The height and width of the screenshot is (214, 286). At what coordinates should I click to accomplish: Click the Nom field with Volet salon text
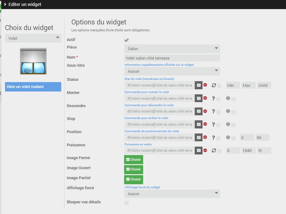pyautogui.click(x=172, y=58)
